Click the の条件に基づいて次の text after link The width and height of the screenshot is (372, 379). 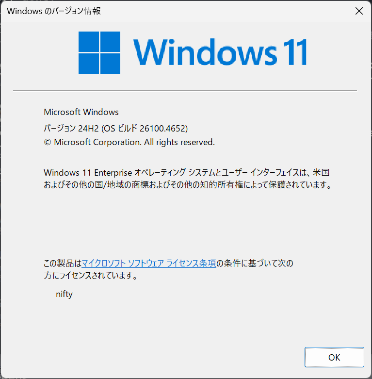[x=255, y=263]
